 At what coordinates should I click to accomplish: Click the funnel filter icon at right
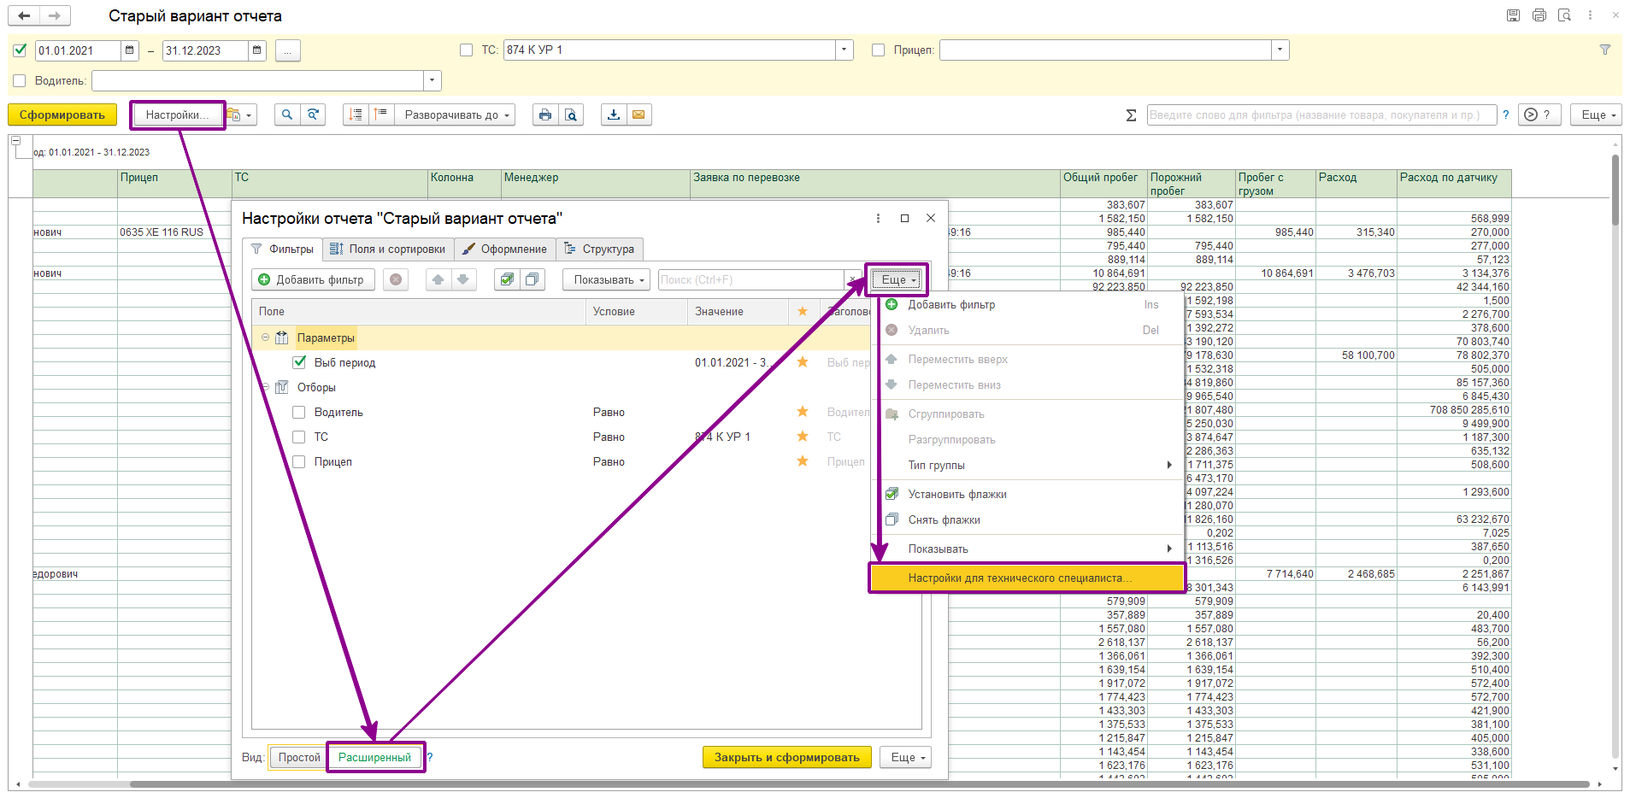pyautogui.click(x=1605, y=50)
